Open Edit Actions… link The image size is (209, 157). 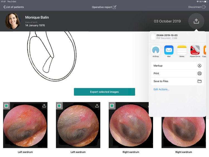point(161,89)
